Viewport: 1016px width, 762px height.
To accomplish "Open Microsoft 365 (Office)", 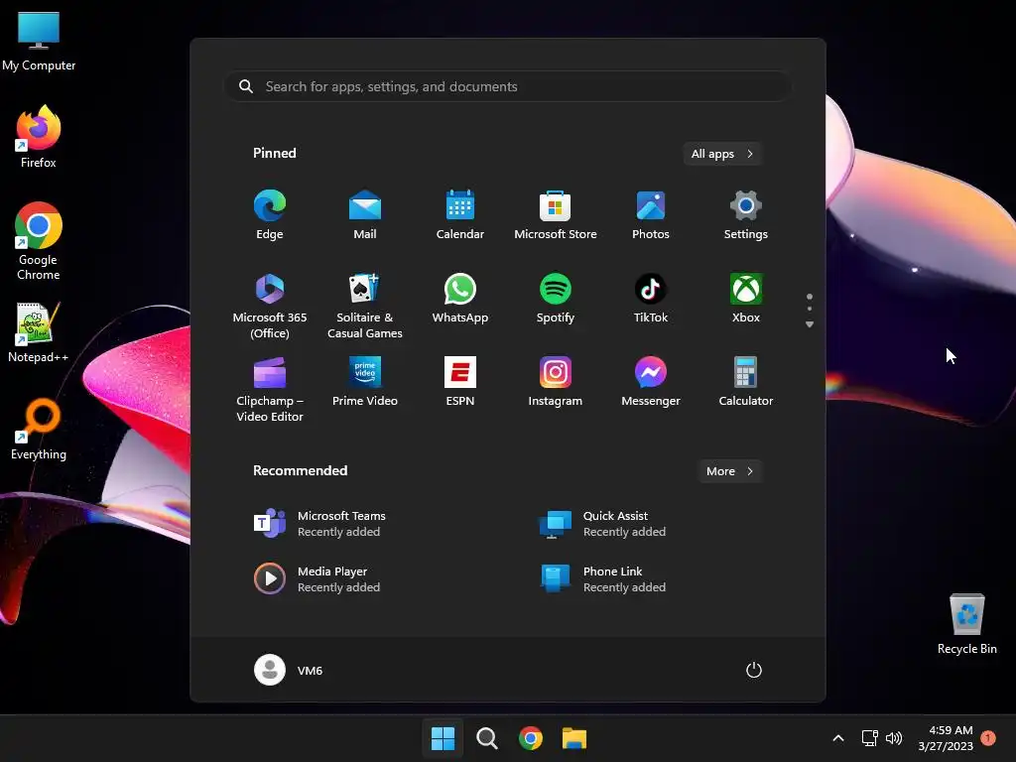I will coord(270,306).
